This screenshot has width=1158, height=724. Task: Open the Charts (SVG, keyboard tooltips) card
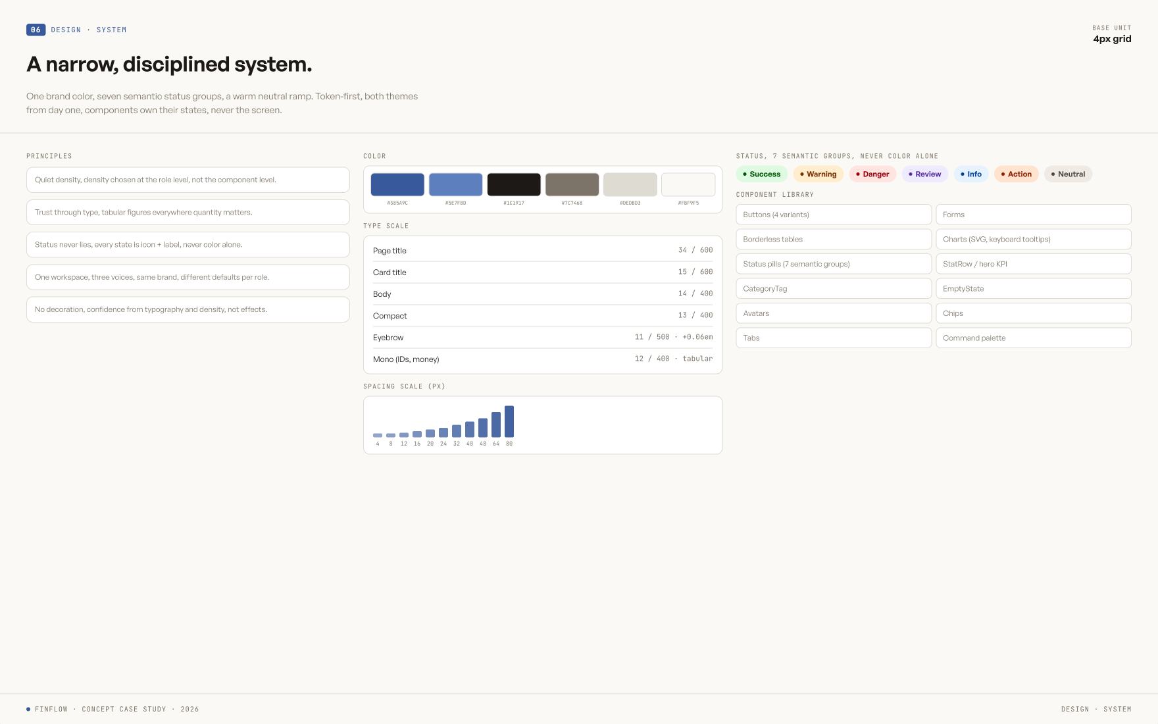pos(1034,239)
